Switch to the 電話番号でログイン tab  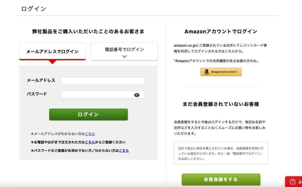124,51
